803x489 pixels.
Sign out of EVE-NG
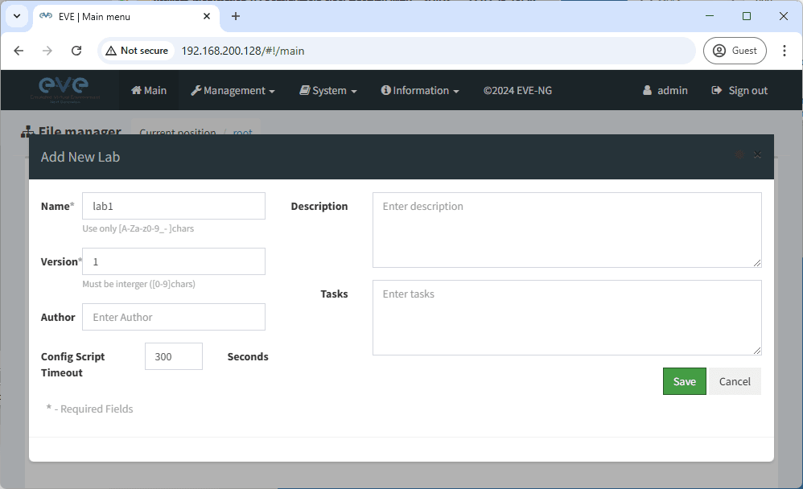click(x=739, y=91)
